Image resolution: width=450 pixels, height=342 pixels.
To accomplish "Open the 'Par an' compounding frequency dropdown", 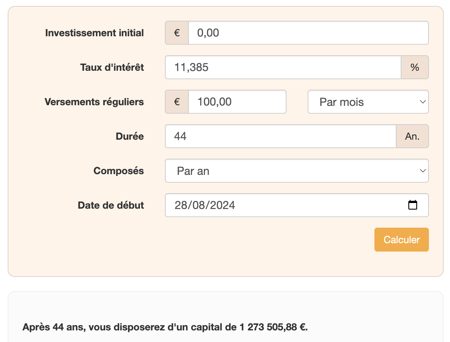I will tap(297, 171).
